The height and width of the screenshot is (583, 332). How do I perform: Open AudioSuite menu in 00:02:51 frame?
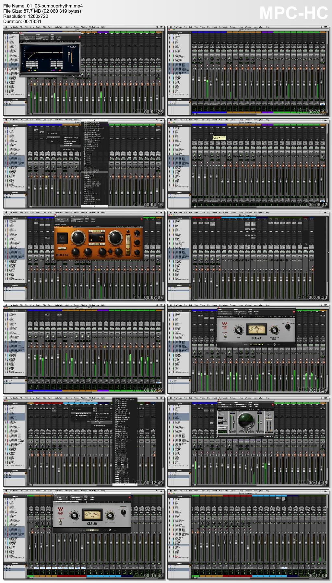point(223,27)
